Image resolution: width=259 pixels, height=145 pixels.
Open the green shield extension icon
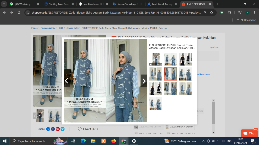222,13
